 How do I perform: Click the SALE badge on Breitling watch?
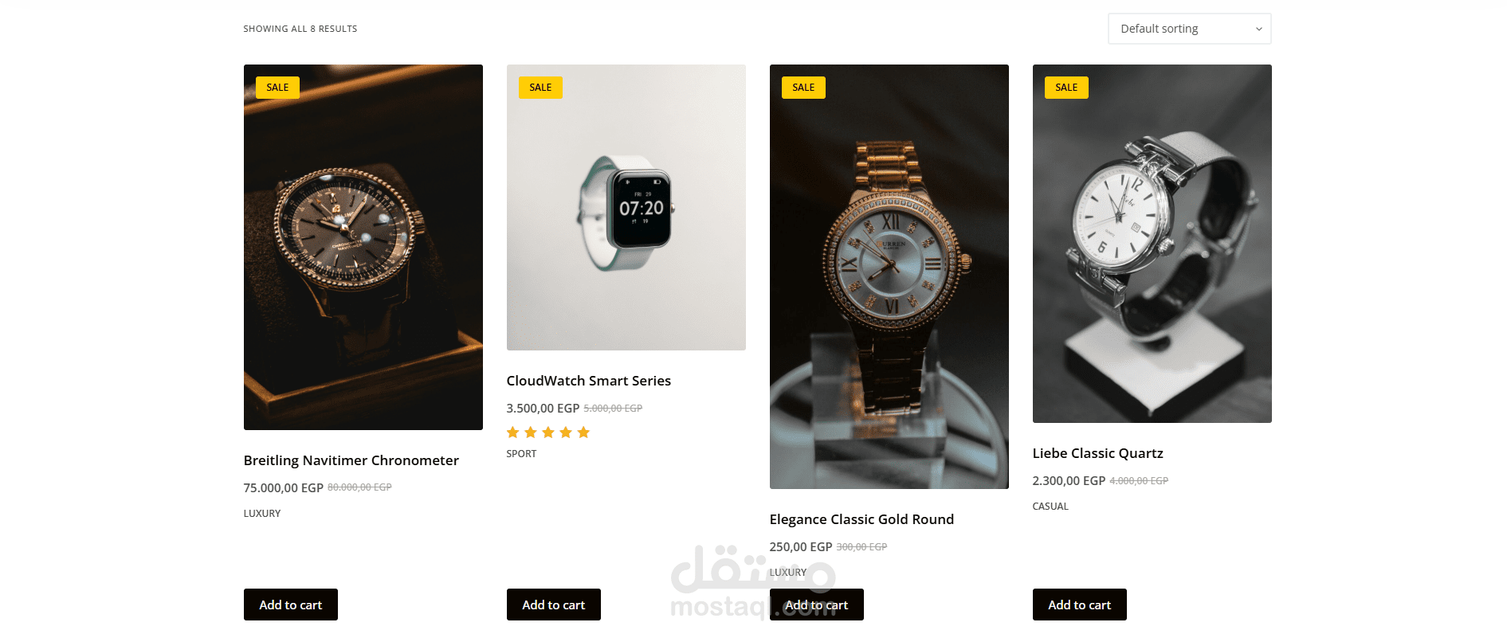(x=277, y=88)
